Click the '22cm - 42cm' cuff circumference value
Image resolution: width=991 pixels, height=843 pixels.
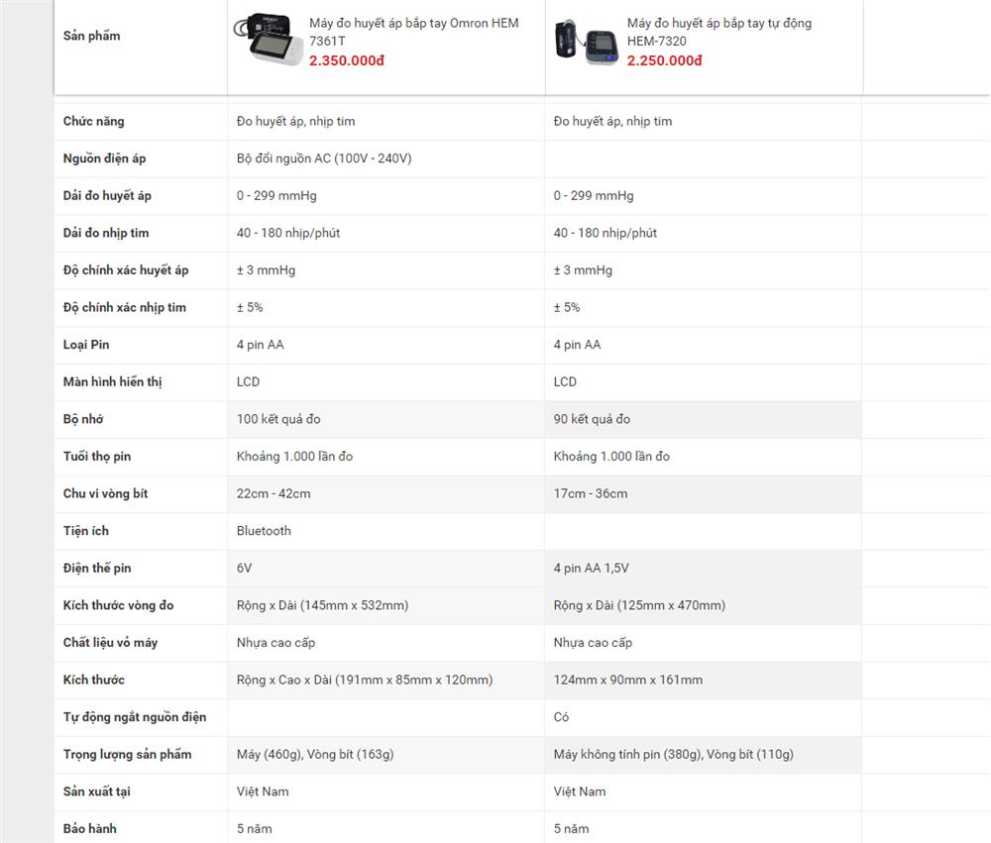[x=274, y=493]
